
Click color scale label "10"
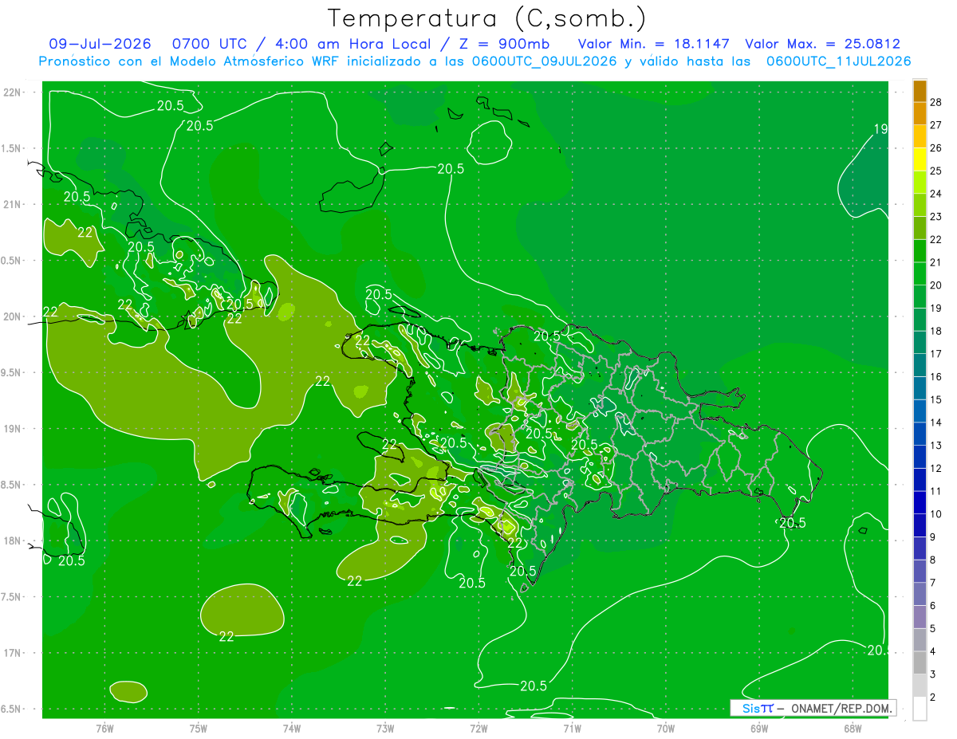click(x=936, y=514)
